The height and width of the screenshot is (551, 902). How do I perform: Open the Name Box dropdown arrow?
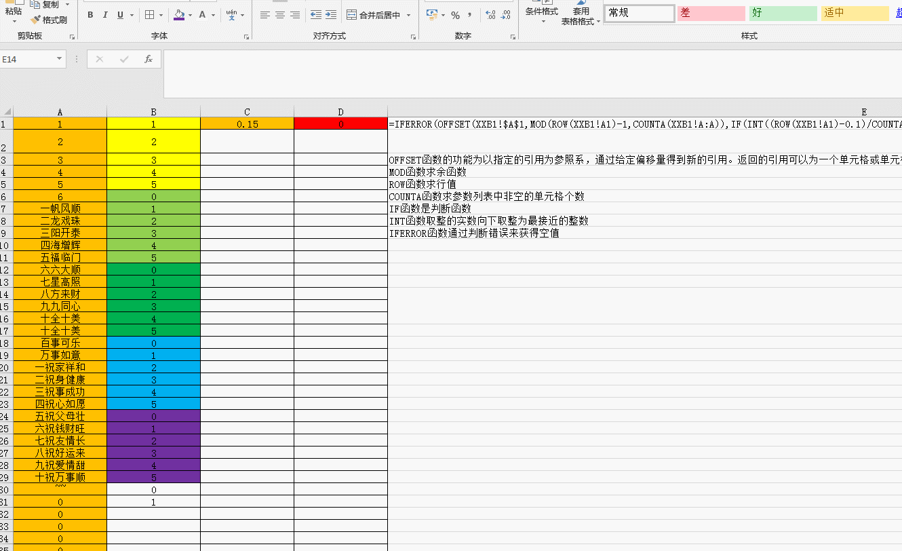click(x=60, y=59)
